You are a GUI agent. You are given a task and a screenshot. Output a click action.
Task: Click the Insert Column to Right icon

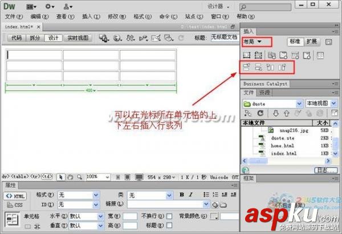282,67
